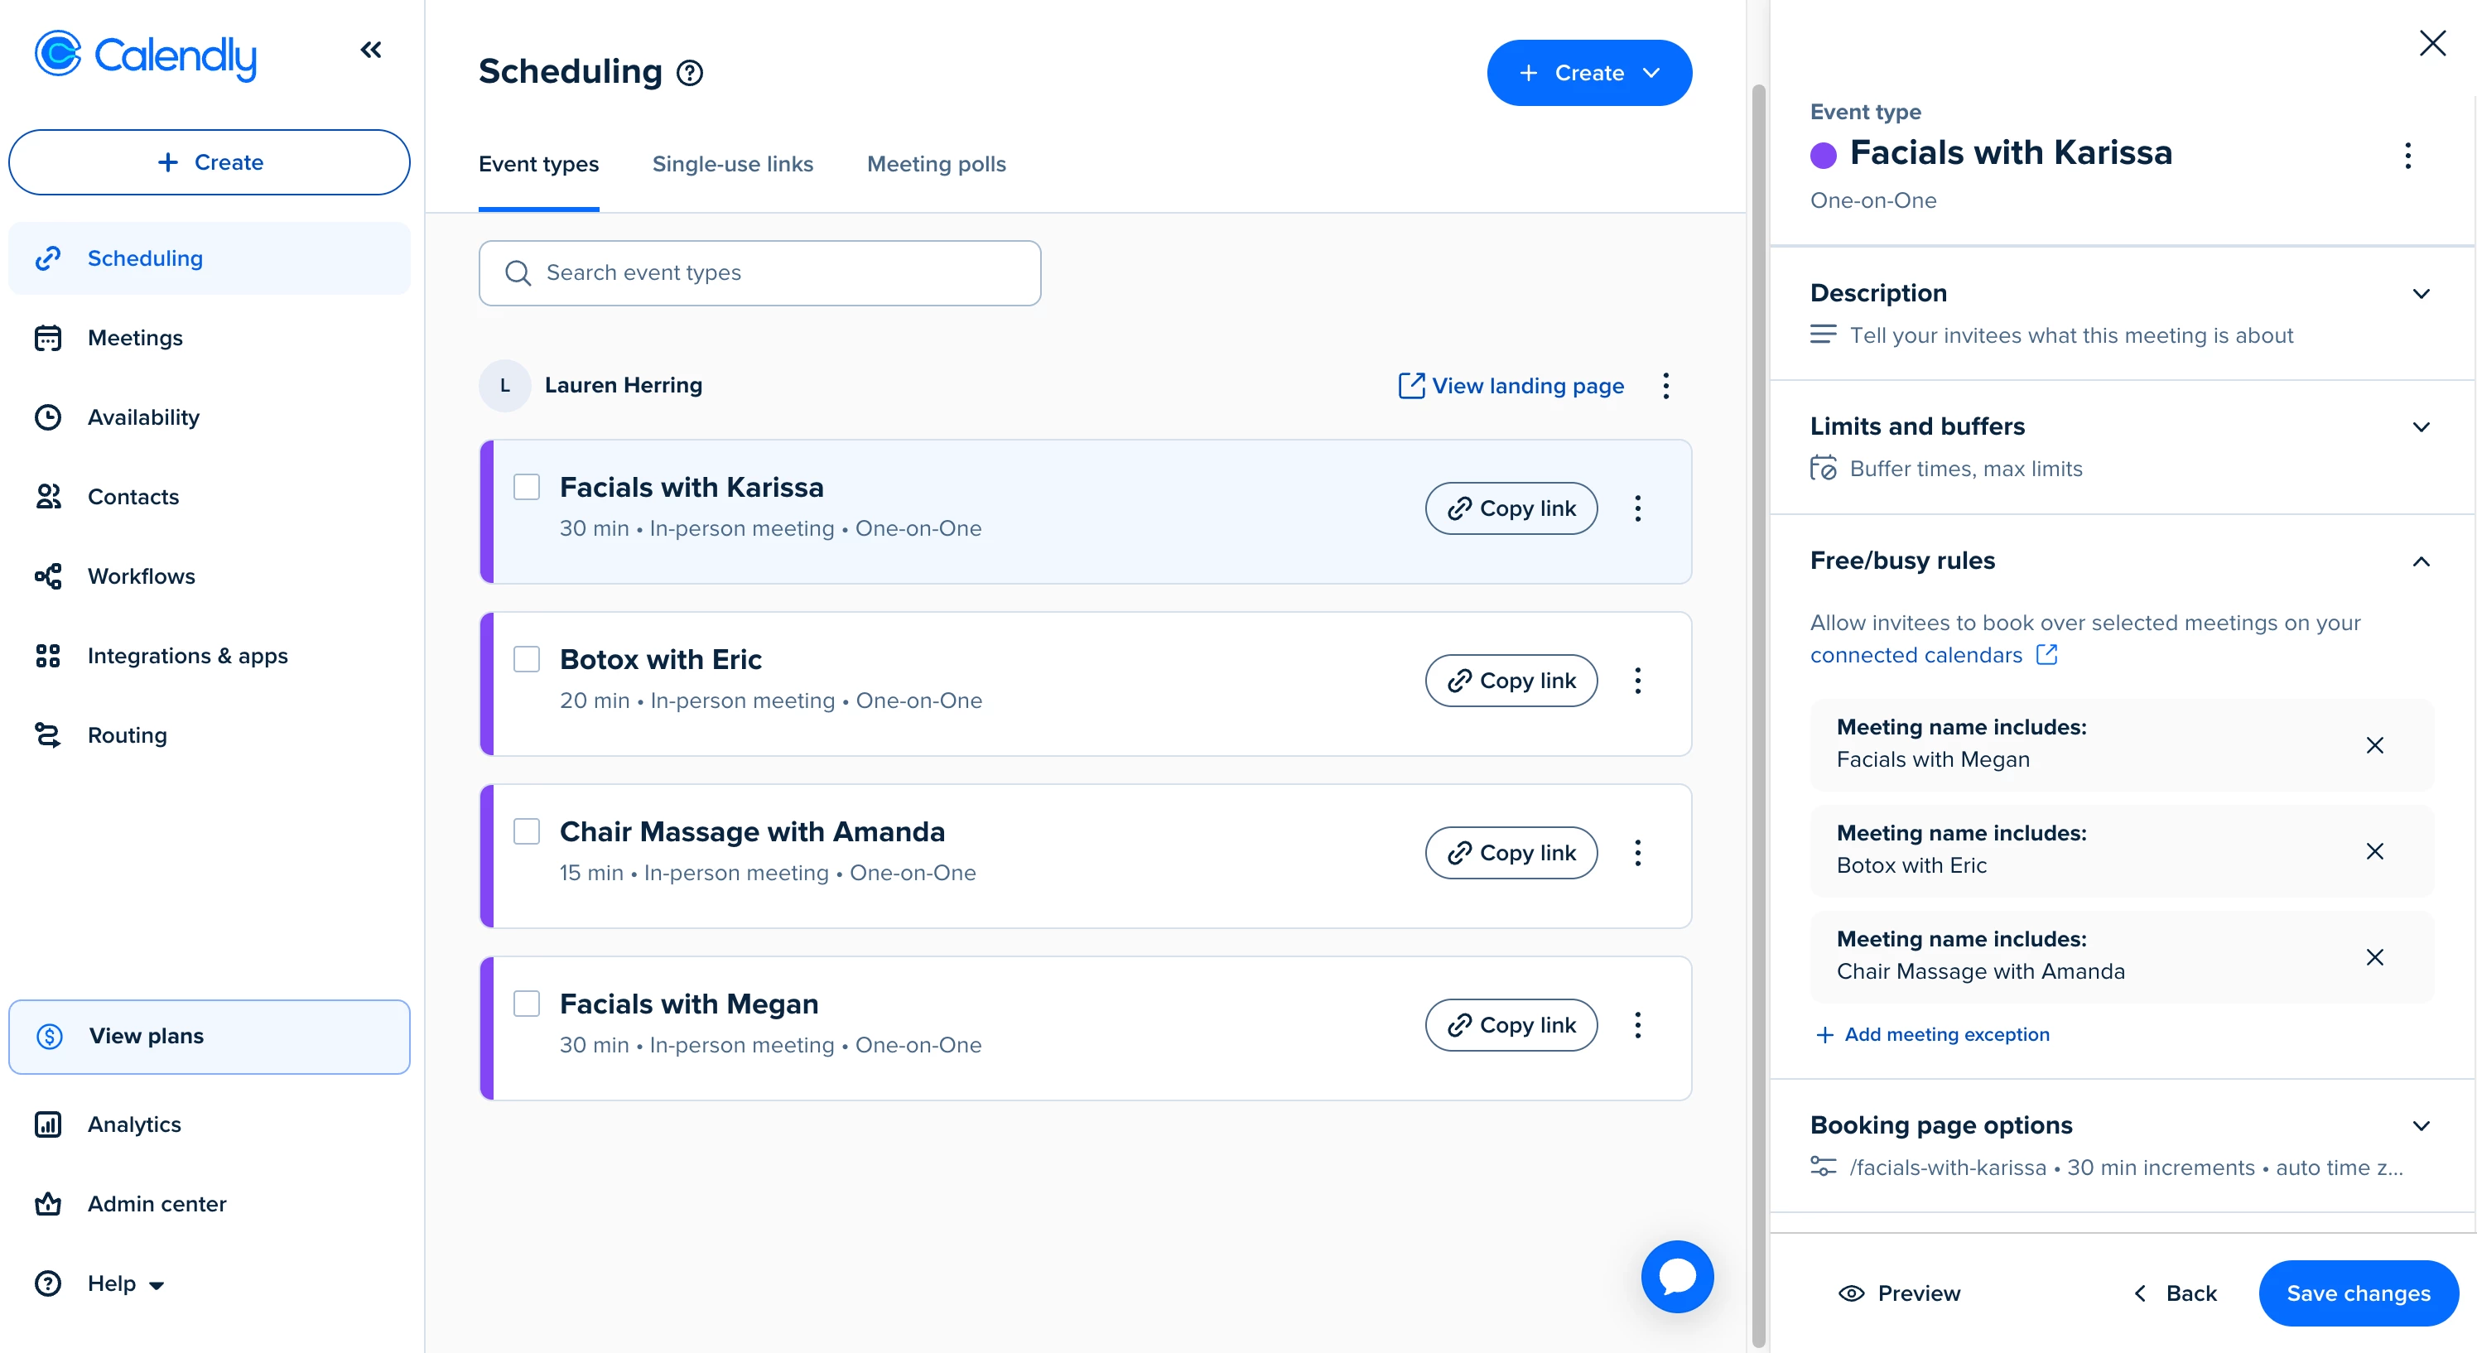Switch to the Meeting polls tab
Image resolution: width=2477 pixels, height=1353 pixels.
[x=936, y=165]
